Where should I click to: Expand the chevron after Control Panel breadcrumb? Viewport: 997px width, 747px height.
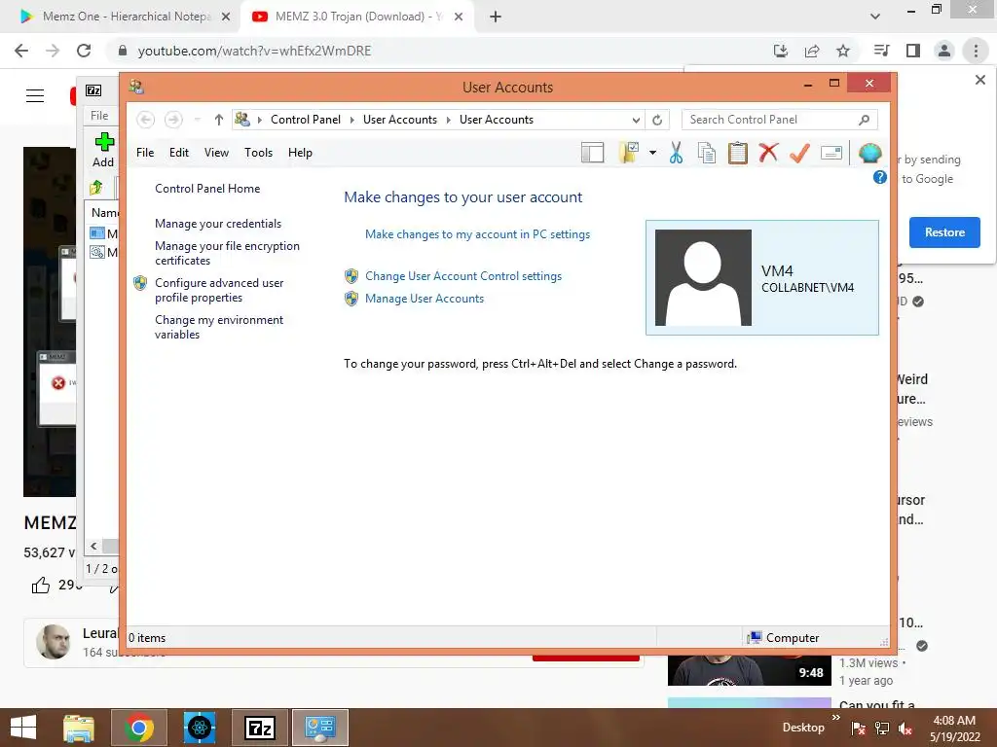tap(352, 120)
